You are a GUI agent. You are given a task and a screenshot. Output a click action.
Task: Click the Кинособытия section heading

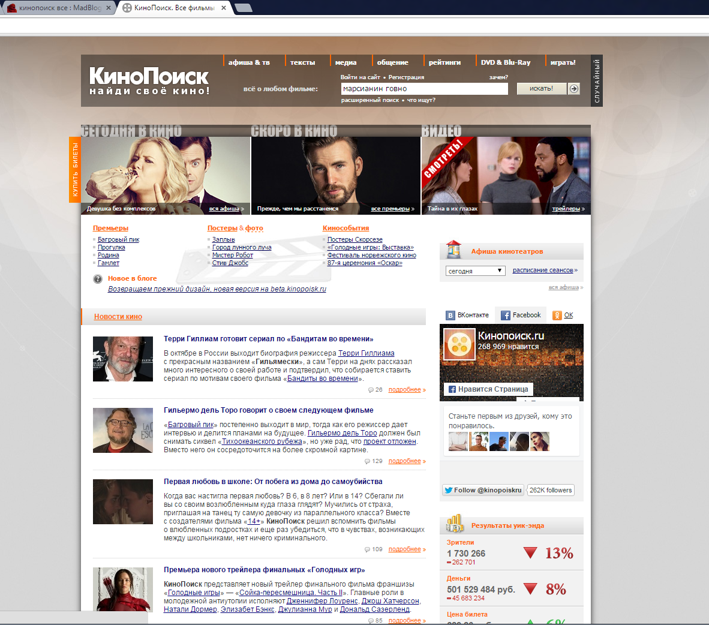click(346, 228)
